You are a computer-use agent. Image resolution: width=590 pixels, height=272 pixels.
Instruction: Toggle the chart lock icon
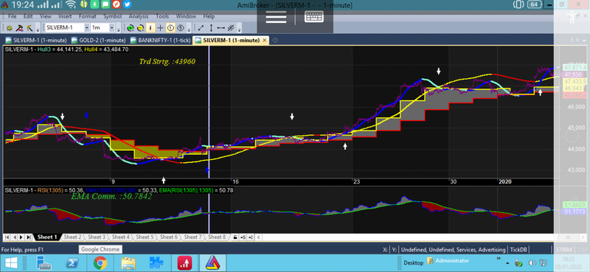pos(235,237)
